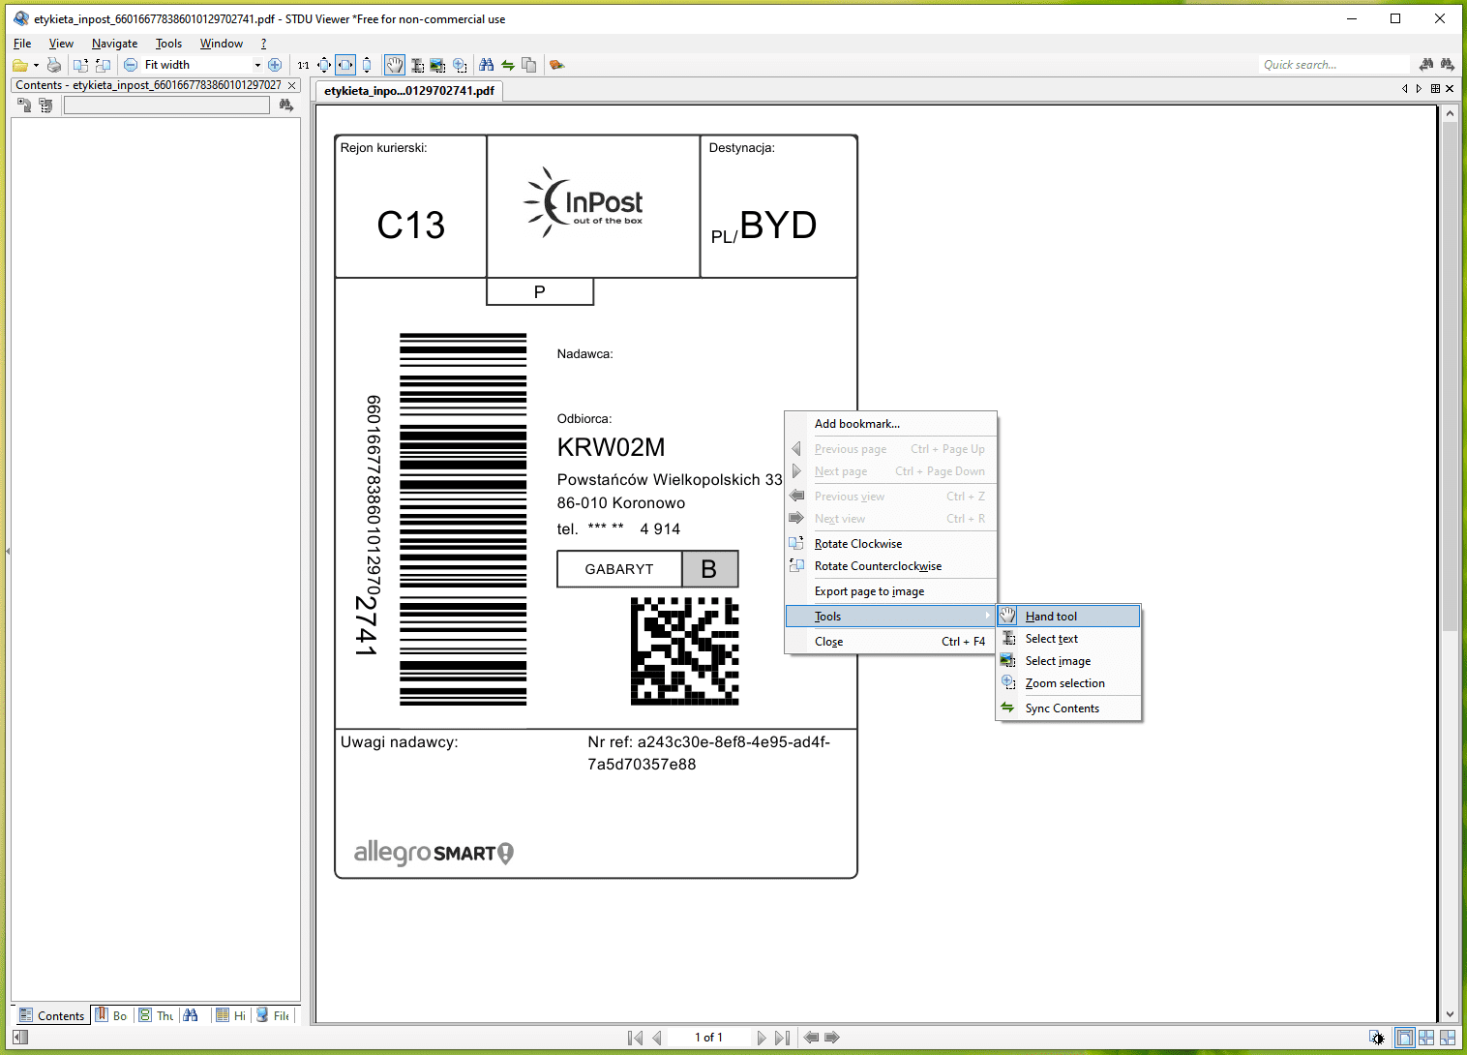Click previous view arrow in status bar
The width and height of the screenshot is (1467, 1055).
click(811, 1038)
